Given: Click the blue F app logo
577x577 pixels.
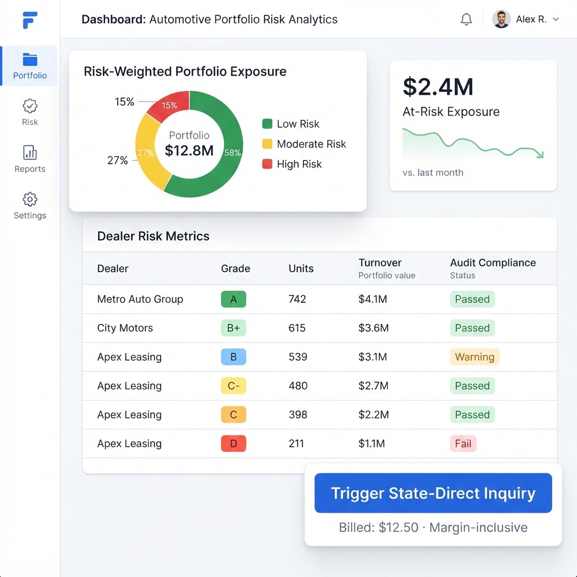Looking at the screenshot, I should (x=30, y=20).
